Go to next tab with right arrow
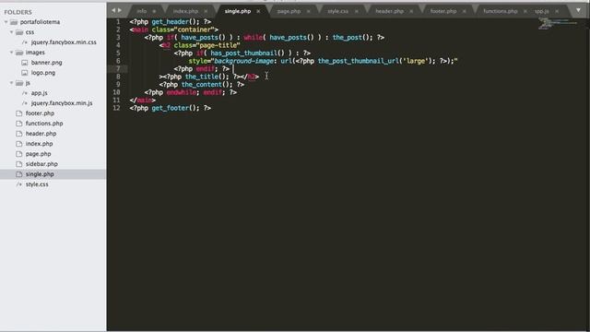Screen dimensions: 590x332 pyautogui.click(x=120, y=10)
